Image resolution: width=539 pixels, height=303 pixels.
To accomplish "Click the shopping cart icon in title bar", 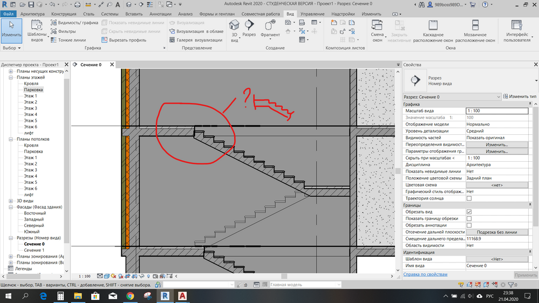I will coord(473,4).
